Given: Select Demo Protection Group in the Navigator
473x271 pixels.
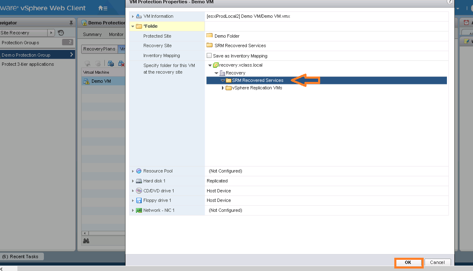Looking at the screenshot, I should [x=37, y=55].
